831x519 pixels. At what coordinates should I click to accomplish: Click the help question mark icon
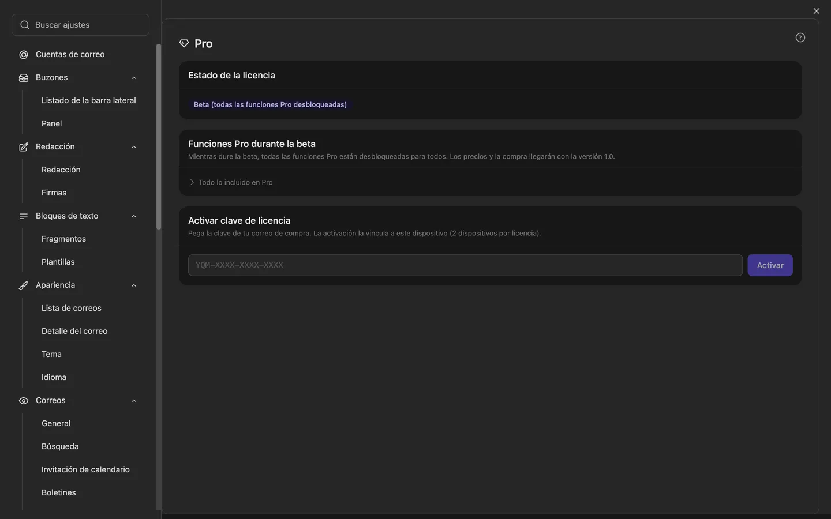[800, 37]
